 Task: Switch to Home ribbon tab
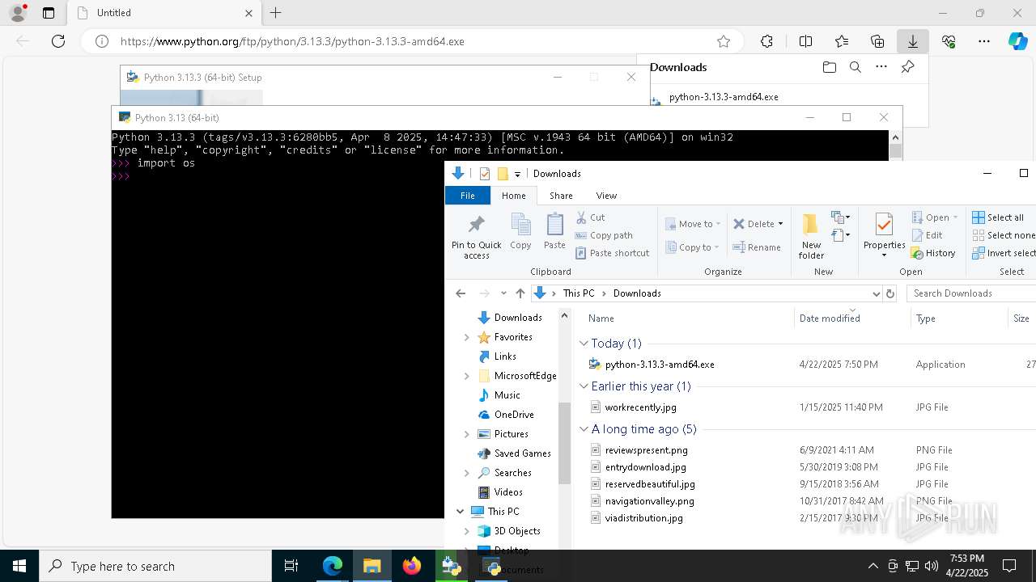(513, 196)
